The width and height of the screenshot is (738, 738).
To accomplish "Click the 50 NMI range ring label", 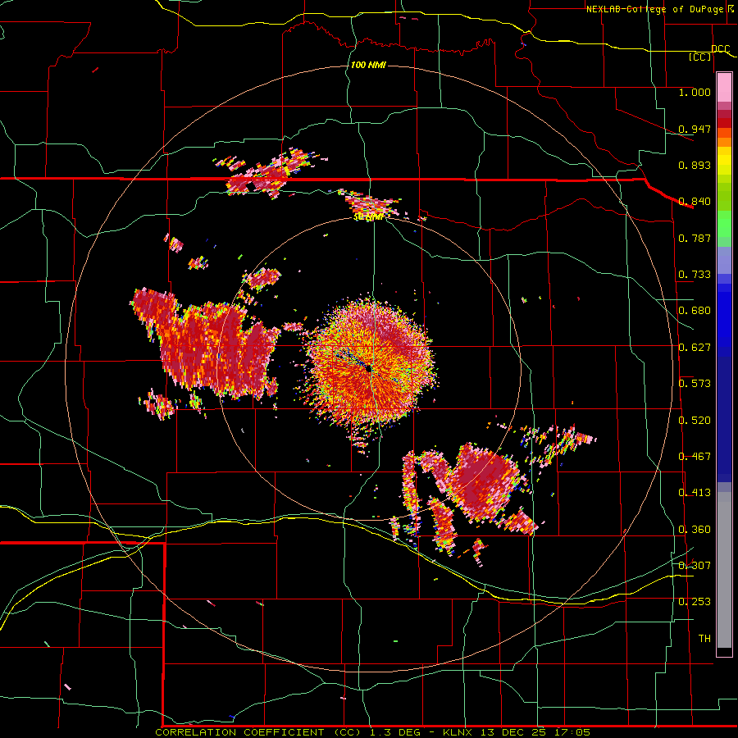I will point(368,217).
